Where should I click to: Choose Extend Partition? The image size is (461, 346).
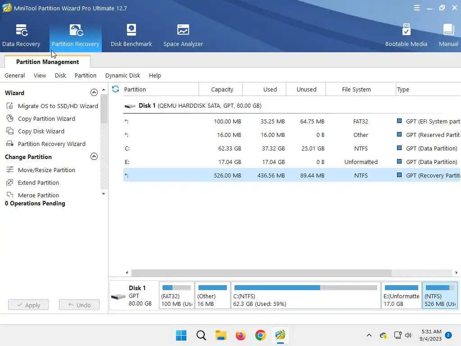pos(38,183)
